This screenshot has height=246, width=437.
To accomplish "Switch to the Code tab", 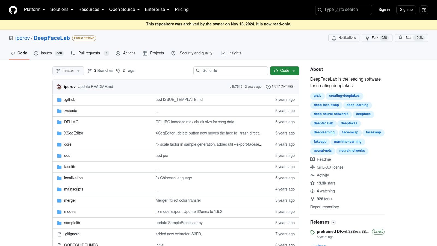I will pos(19,53).
